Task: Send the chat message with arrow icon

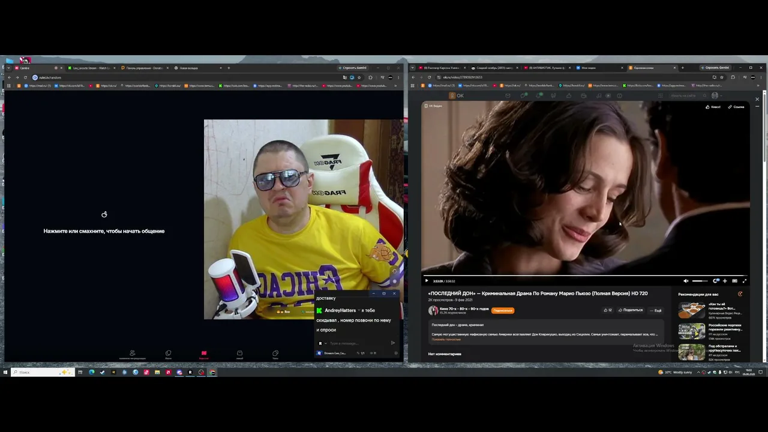Action: pyautogui.click(x=393, y=343)
